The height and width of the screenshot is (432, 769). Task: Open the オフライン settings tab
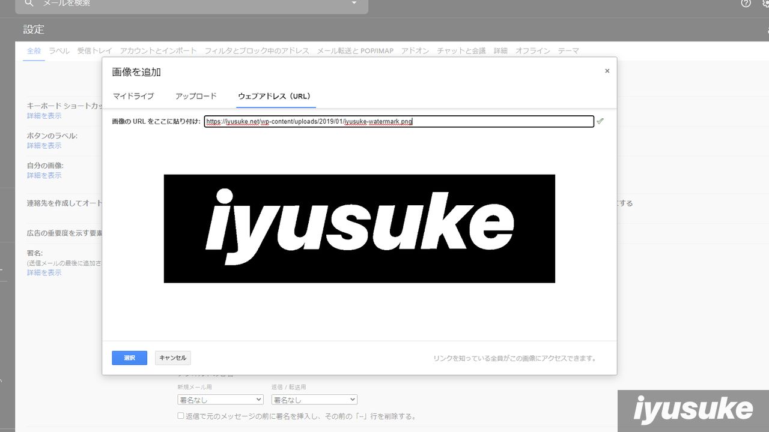click(532, 51)
